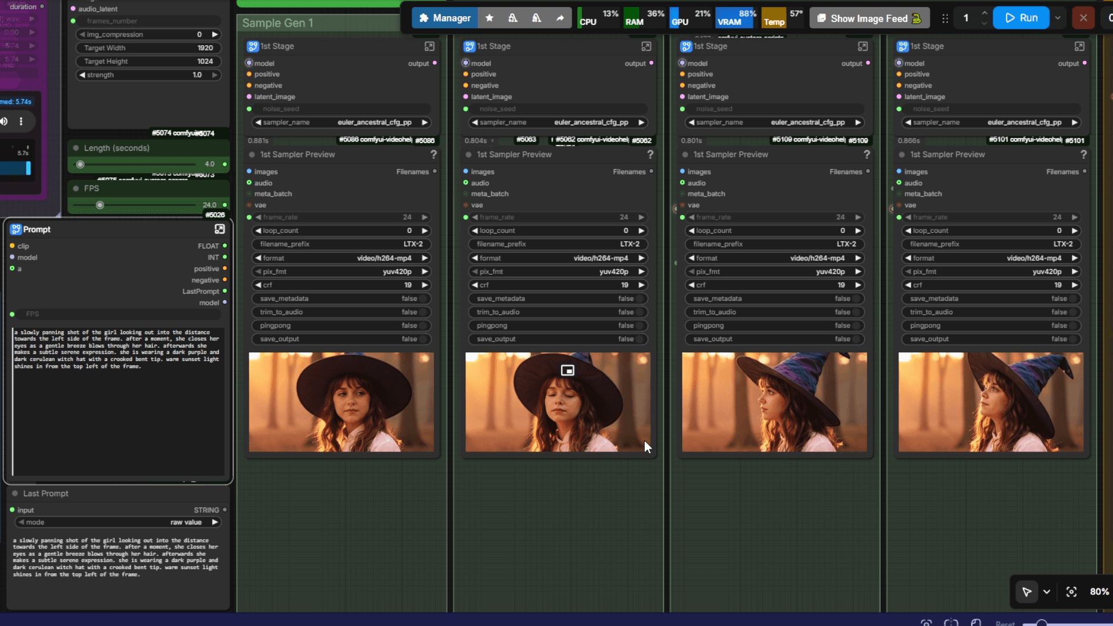Click filename_prefix field in preview #5109
Image resolution: width=1113 pixels, height=626 pixels.
click(776, 244)
